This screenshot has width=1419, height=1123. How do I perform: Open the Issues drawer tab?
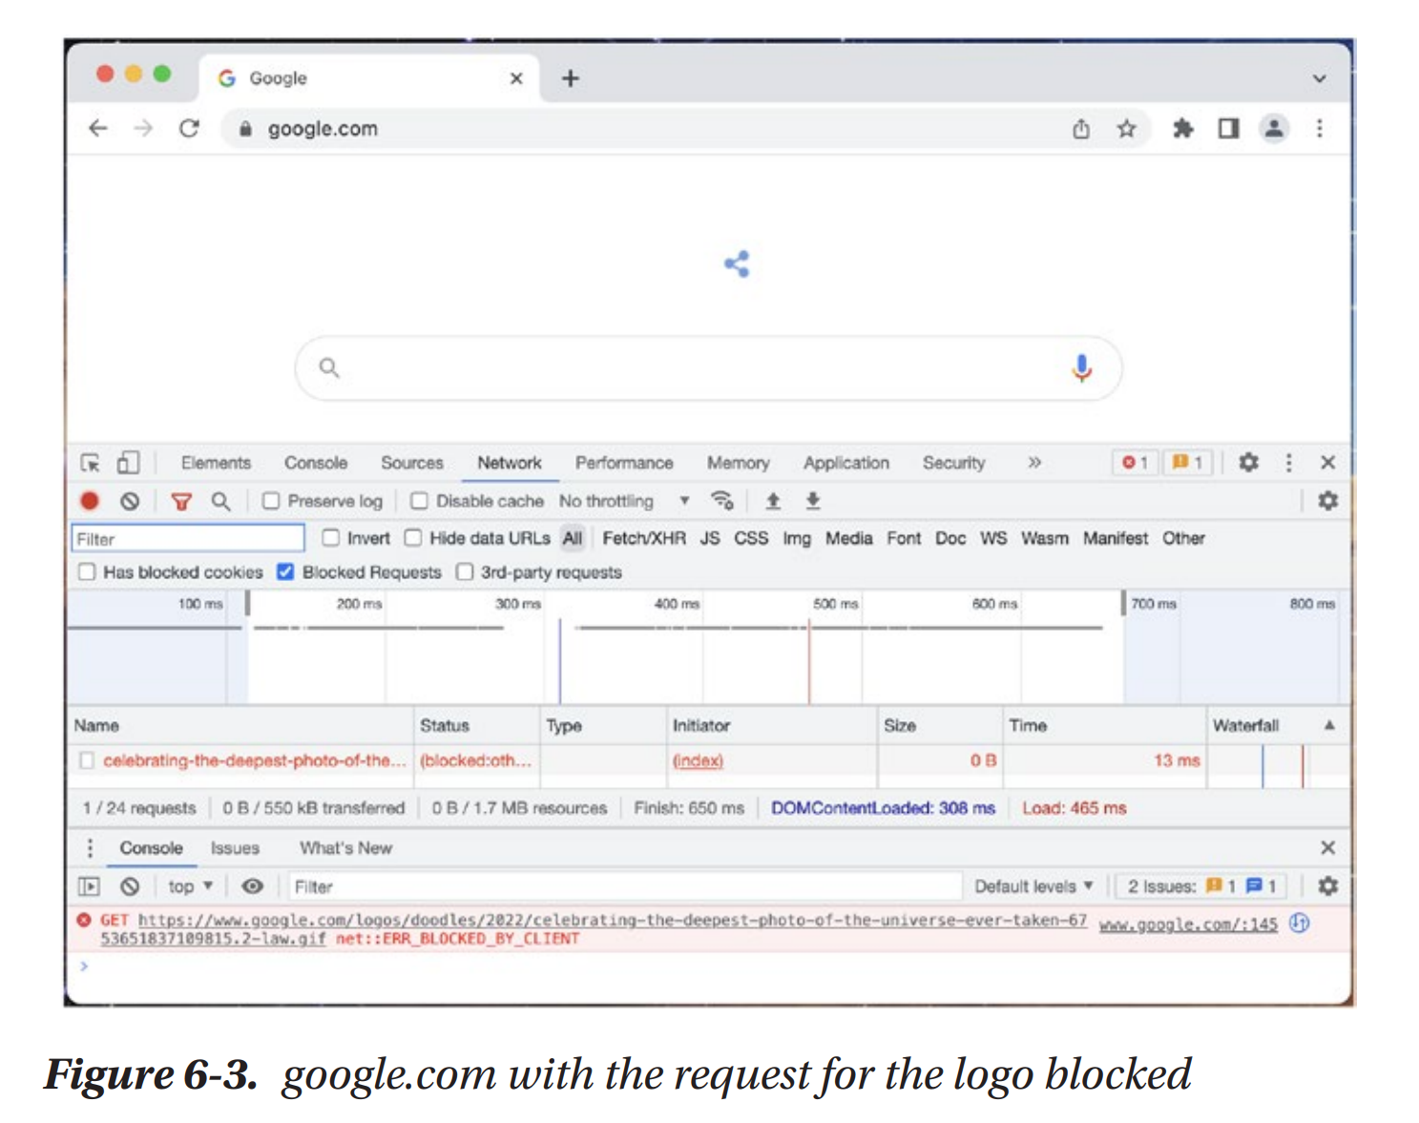click(x=235, y=848)
